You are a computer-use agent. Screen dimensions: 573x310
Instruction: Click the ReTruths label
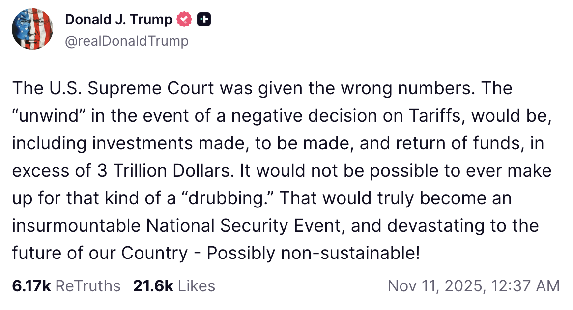point(88,286)
